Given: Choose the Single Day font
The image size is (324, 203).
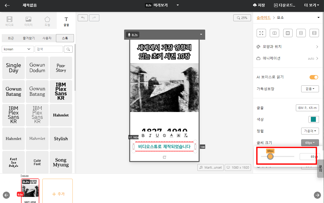Looking at the screenshot, I should [13, 68].
